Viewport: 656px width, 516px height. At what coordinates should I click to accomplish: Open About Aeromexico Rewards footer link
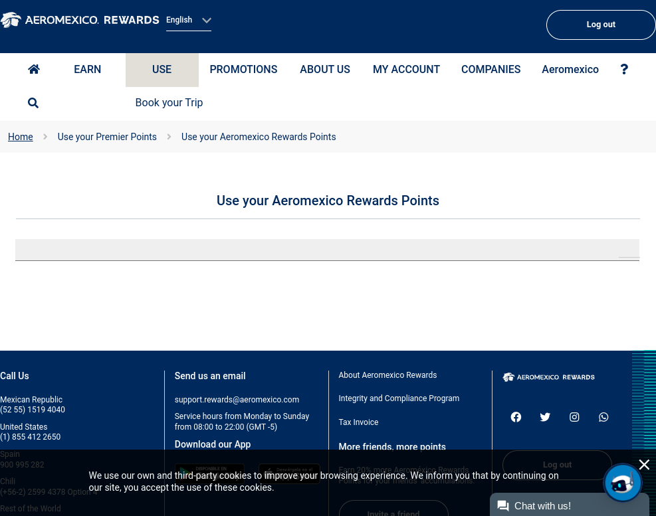[x=387, y=375]
